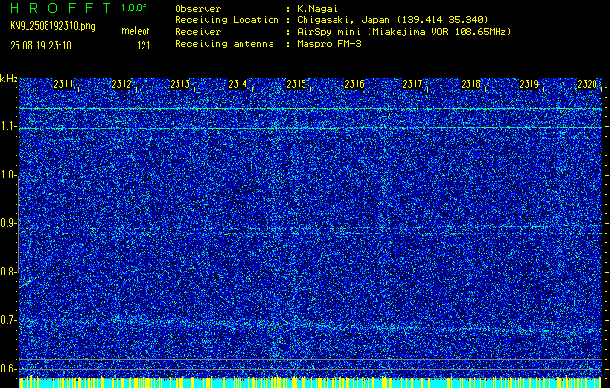Click time marker 2319
Image resolution: width=610 pixels, height=388 pixels.
click(x=530, y=84)
